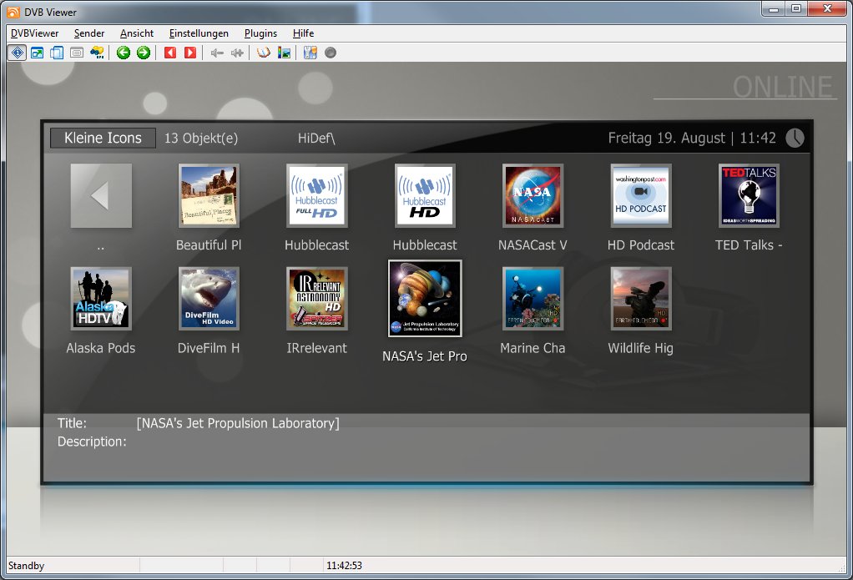Click the "Standby" status bar text
This screenshot has height=580, width=853.
pos(26,566)
